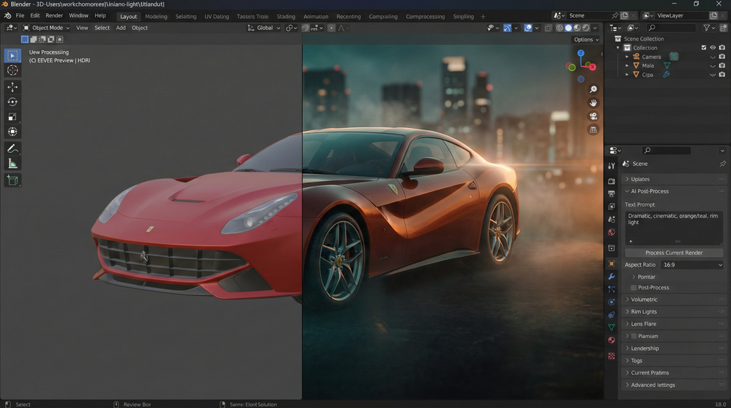Viewport: 731px width, 408px height.
Task: Open the viewport Options button
Action: pyautogui.click(x=586, y=39)
